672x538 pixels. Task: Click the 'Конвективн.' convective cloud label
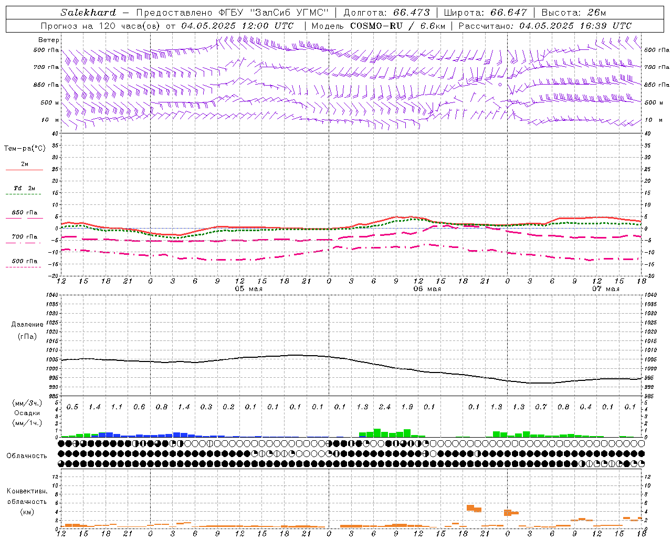pos(27,491)
